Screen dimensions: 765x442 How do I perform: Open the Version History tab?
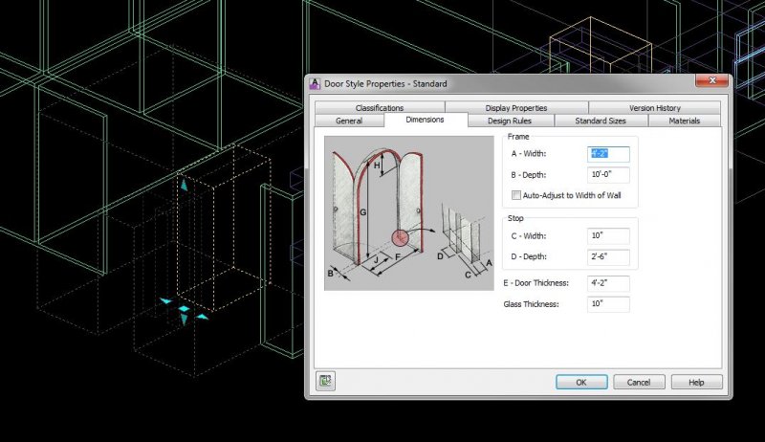pyautogui.click(x=654, y=108)
